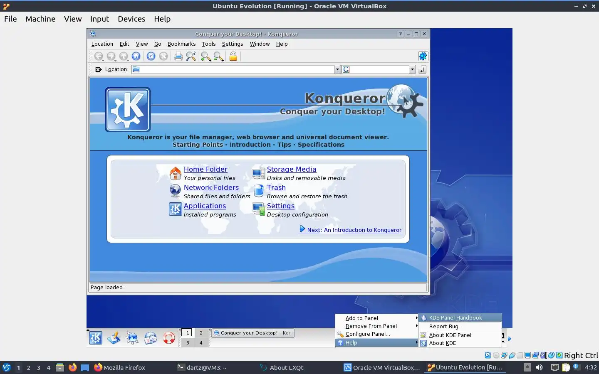Open the Settings menu in Konqueror menu bar

[233, 44]
